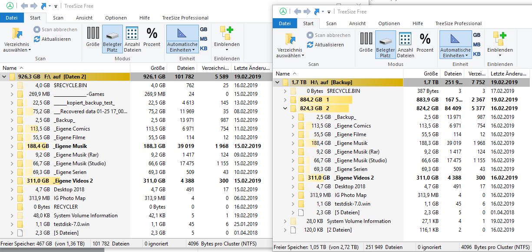This screenshot has height=252, width=532.
Task: Click back arrow in right window title bar
Action: (x=297, y=11)
